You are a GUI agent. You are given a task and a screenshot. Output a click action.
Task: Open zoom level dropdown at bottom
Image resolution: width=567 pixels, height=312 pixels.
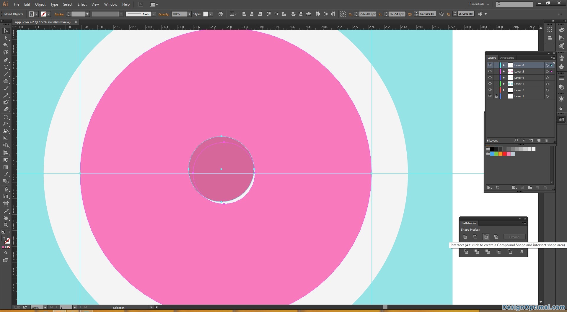tap(45, 307)
